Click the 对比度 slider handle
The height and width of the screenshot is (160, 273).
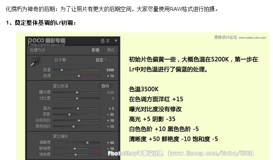[77, 98]
